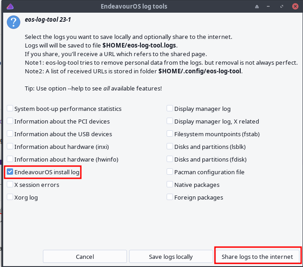Click the bold $HOME/.config/eos-log-tool folder text
This screenshot has height=267, width=303.
tap(200, 71)
